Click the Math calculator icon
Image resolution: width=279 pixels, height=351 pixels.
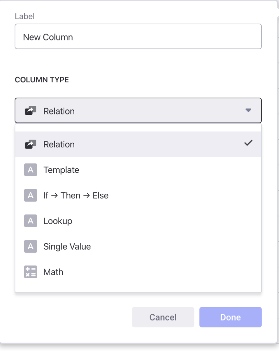(x=30, y=272)
